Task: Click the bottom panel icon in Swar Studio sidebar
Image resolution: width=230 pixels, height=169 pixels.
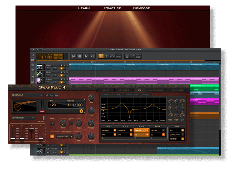Action: [33, 82]
